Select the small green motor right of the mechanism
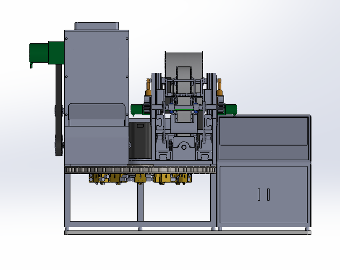The image size is (340, 270). 231,110
